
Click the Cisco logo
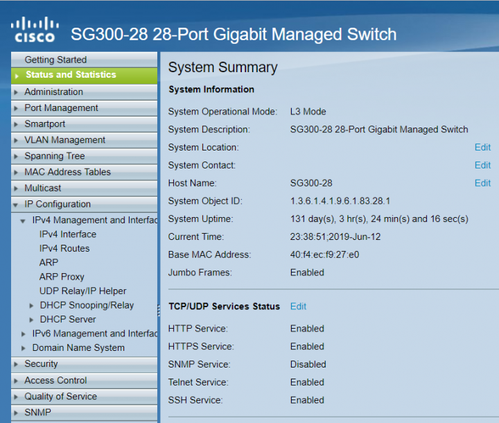[x=35, y=30]
